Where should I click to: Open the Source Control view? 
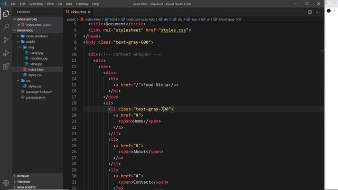click(x=6, y=40)
